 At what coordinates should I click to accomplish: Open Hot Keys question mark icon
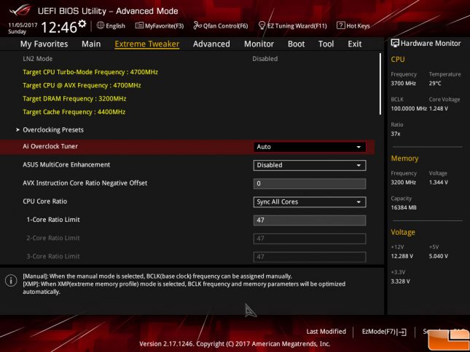tap(340, 25)
